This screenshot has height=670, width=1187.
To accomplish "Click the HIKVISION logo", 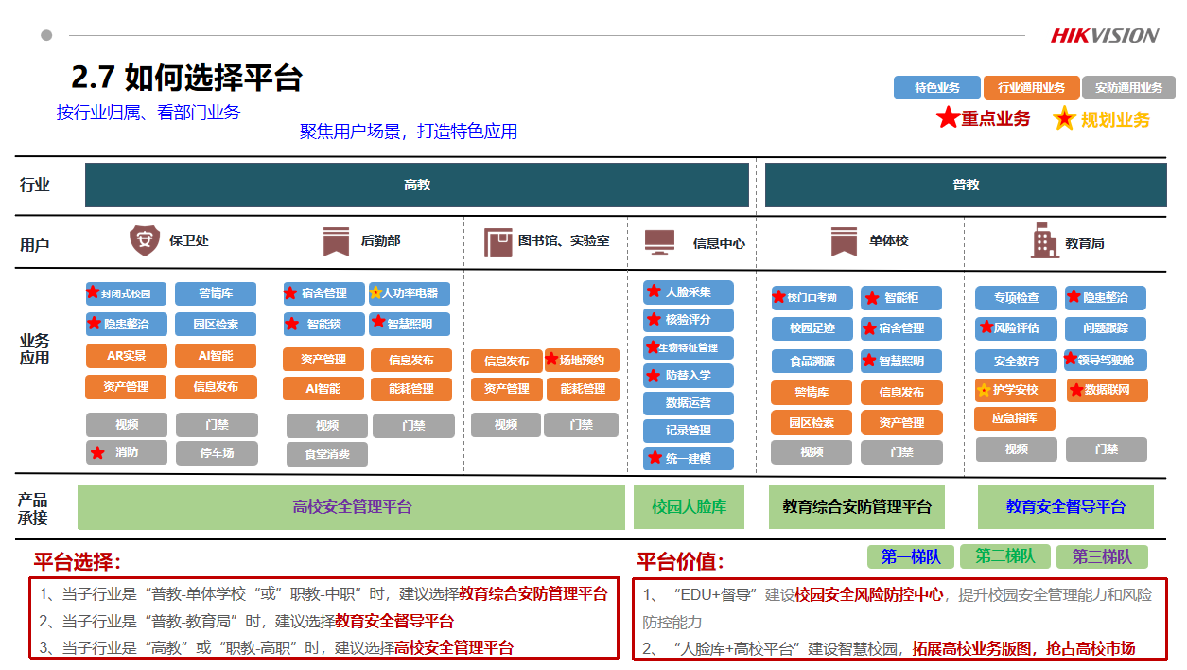I will [x=1105, y=36].
